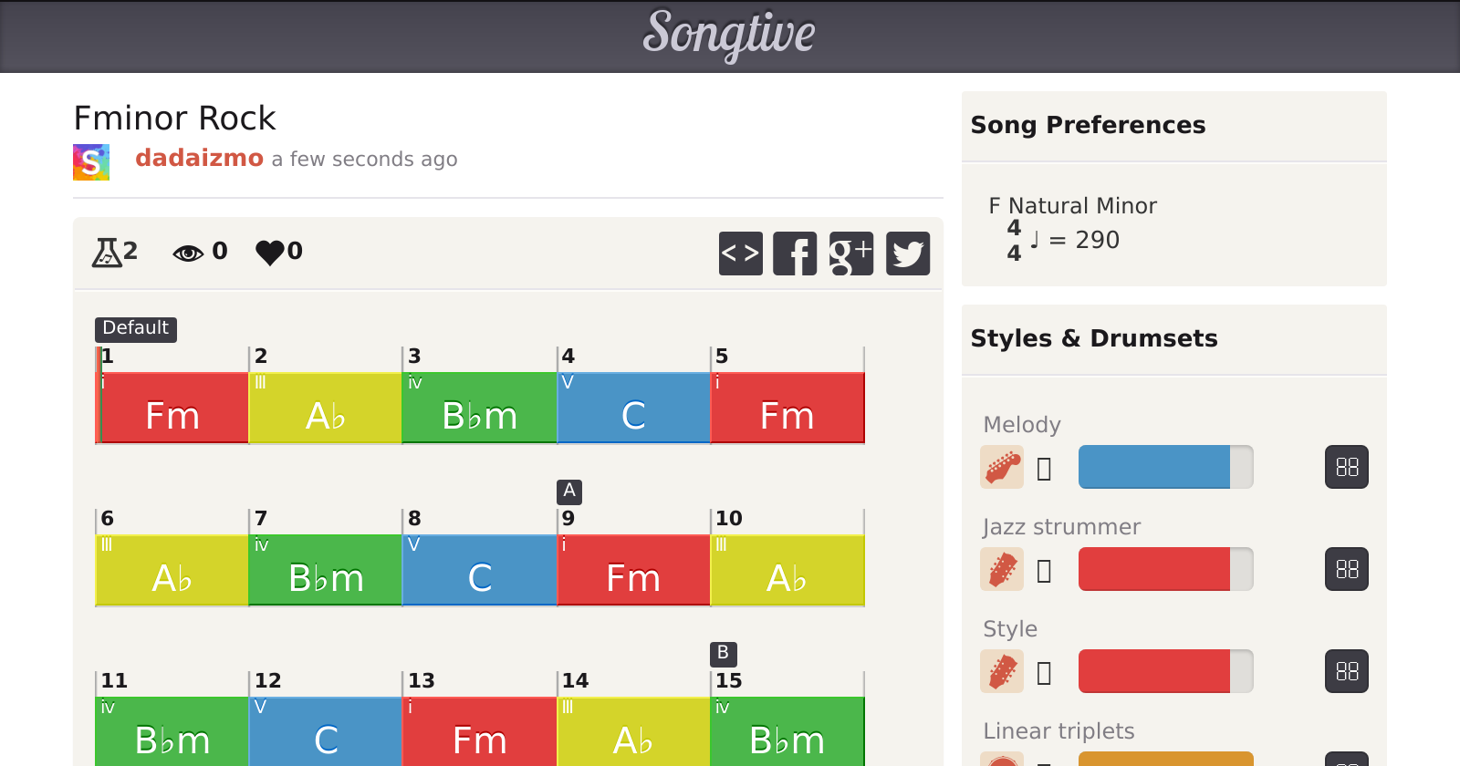
Task: Toggle the small box beside Melody instrument
Action: point(1045,469)
